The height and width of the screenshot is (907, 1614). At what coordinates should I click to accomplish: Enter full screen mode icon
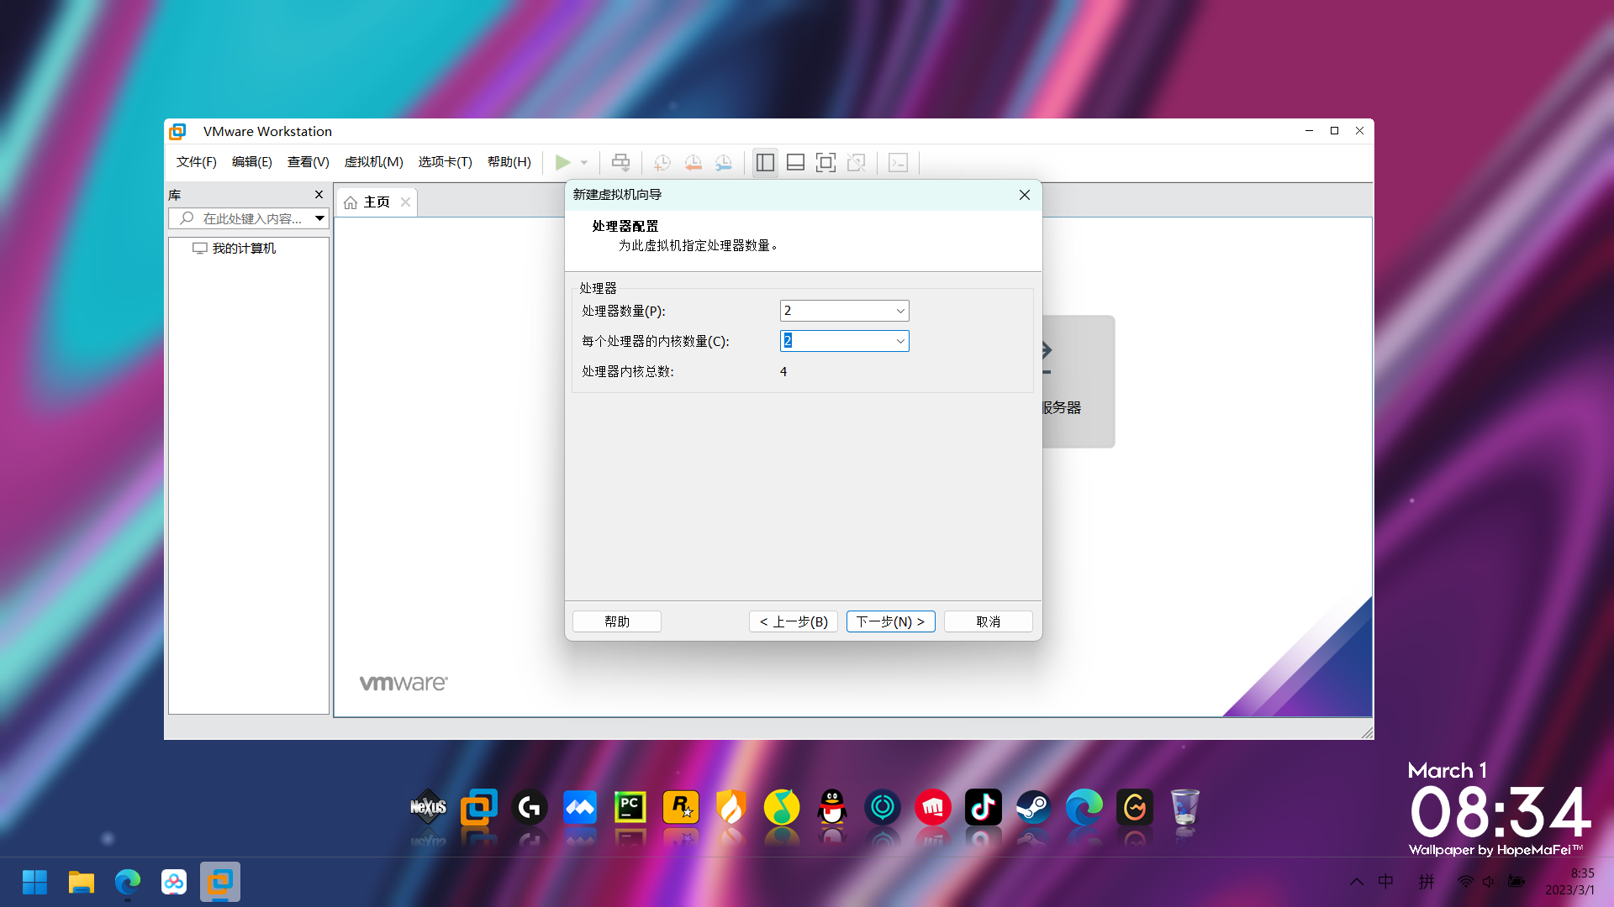click(x=825, y=162)
